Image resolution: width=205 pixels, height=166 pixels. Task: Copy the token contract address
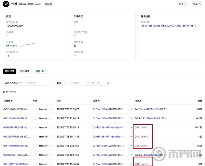(x=195, y=26)
